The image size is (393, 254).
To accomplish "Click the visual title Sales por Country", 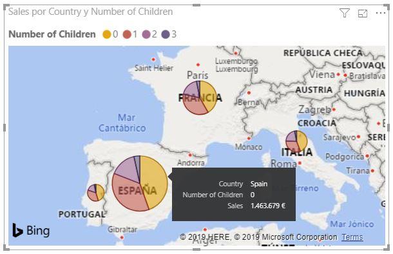I will point(90,12).
